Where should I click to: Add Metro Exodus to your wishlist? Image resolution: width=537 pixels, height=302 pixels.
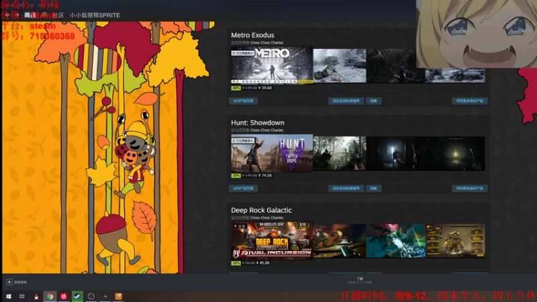click(346, 101)
